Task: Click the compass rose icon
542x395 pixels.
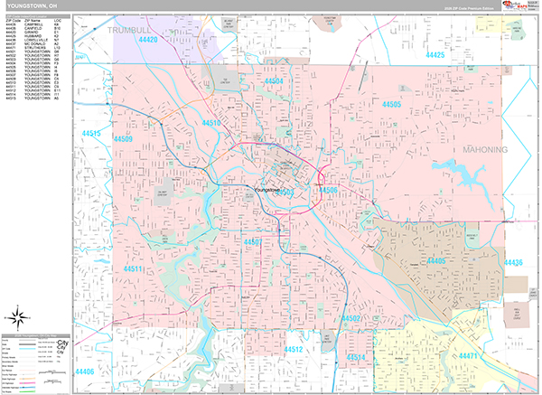Action: [x=19, y=317]
